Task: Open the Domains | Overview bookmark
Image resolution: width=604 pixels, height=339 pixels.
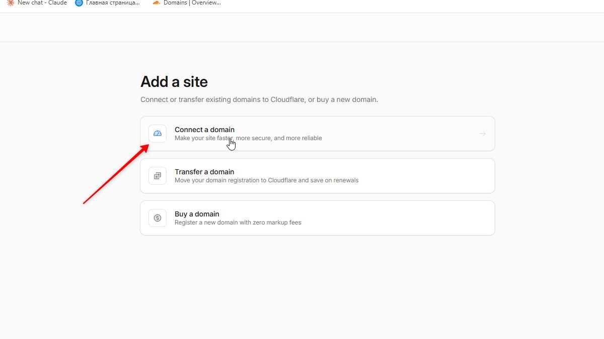Action: pyautogui.click(x=186, y=3)
